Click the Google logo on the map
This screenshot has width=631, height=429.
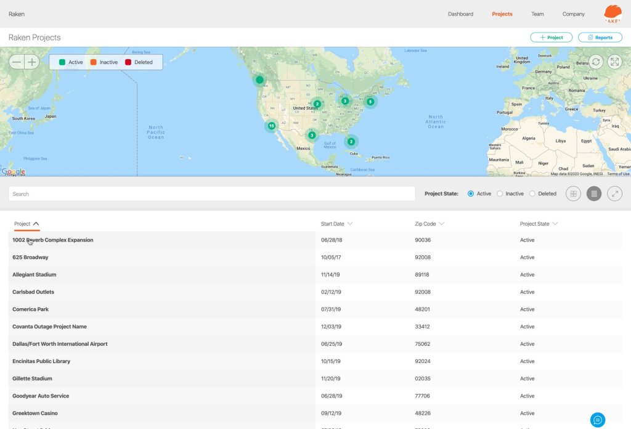[14, 172]
